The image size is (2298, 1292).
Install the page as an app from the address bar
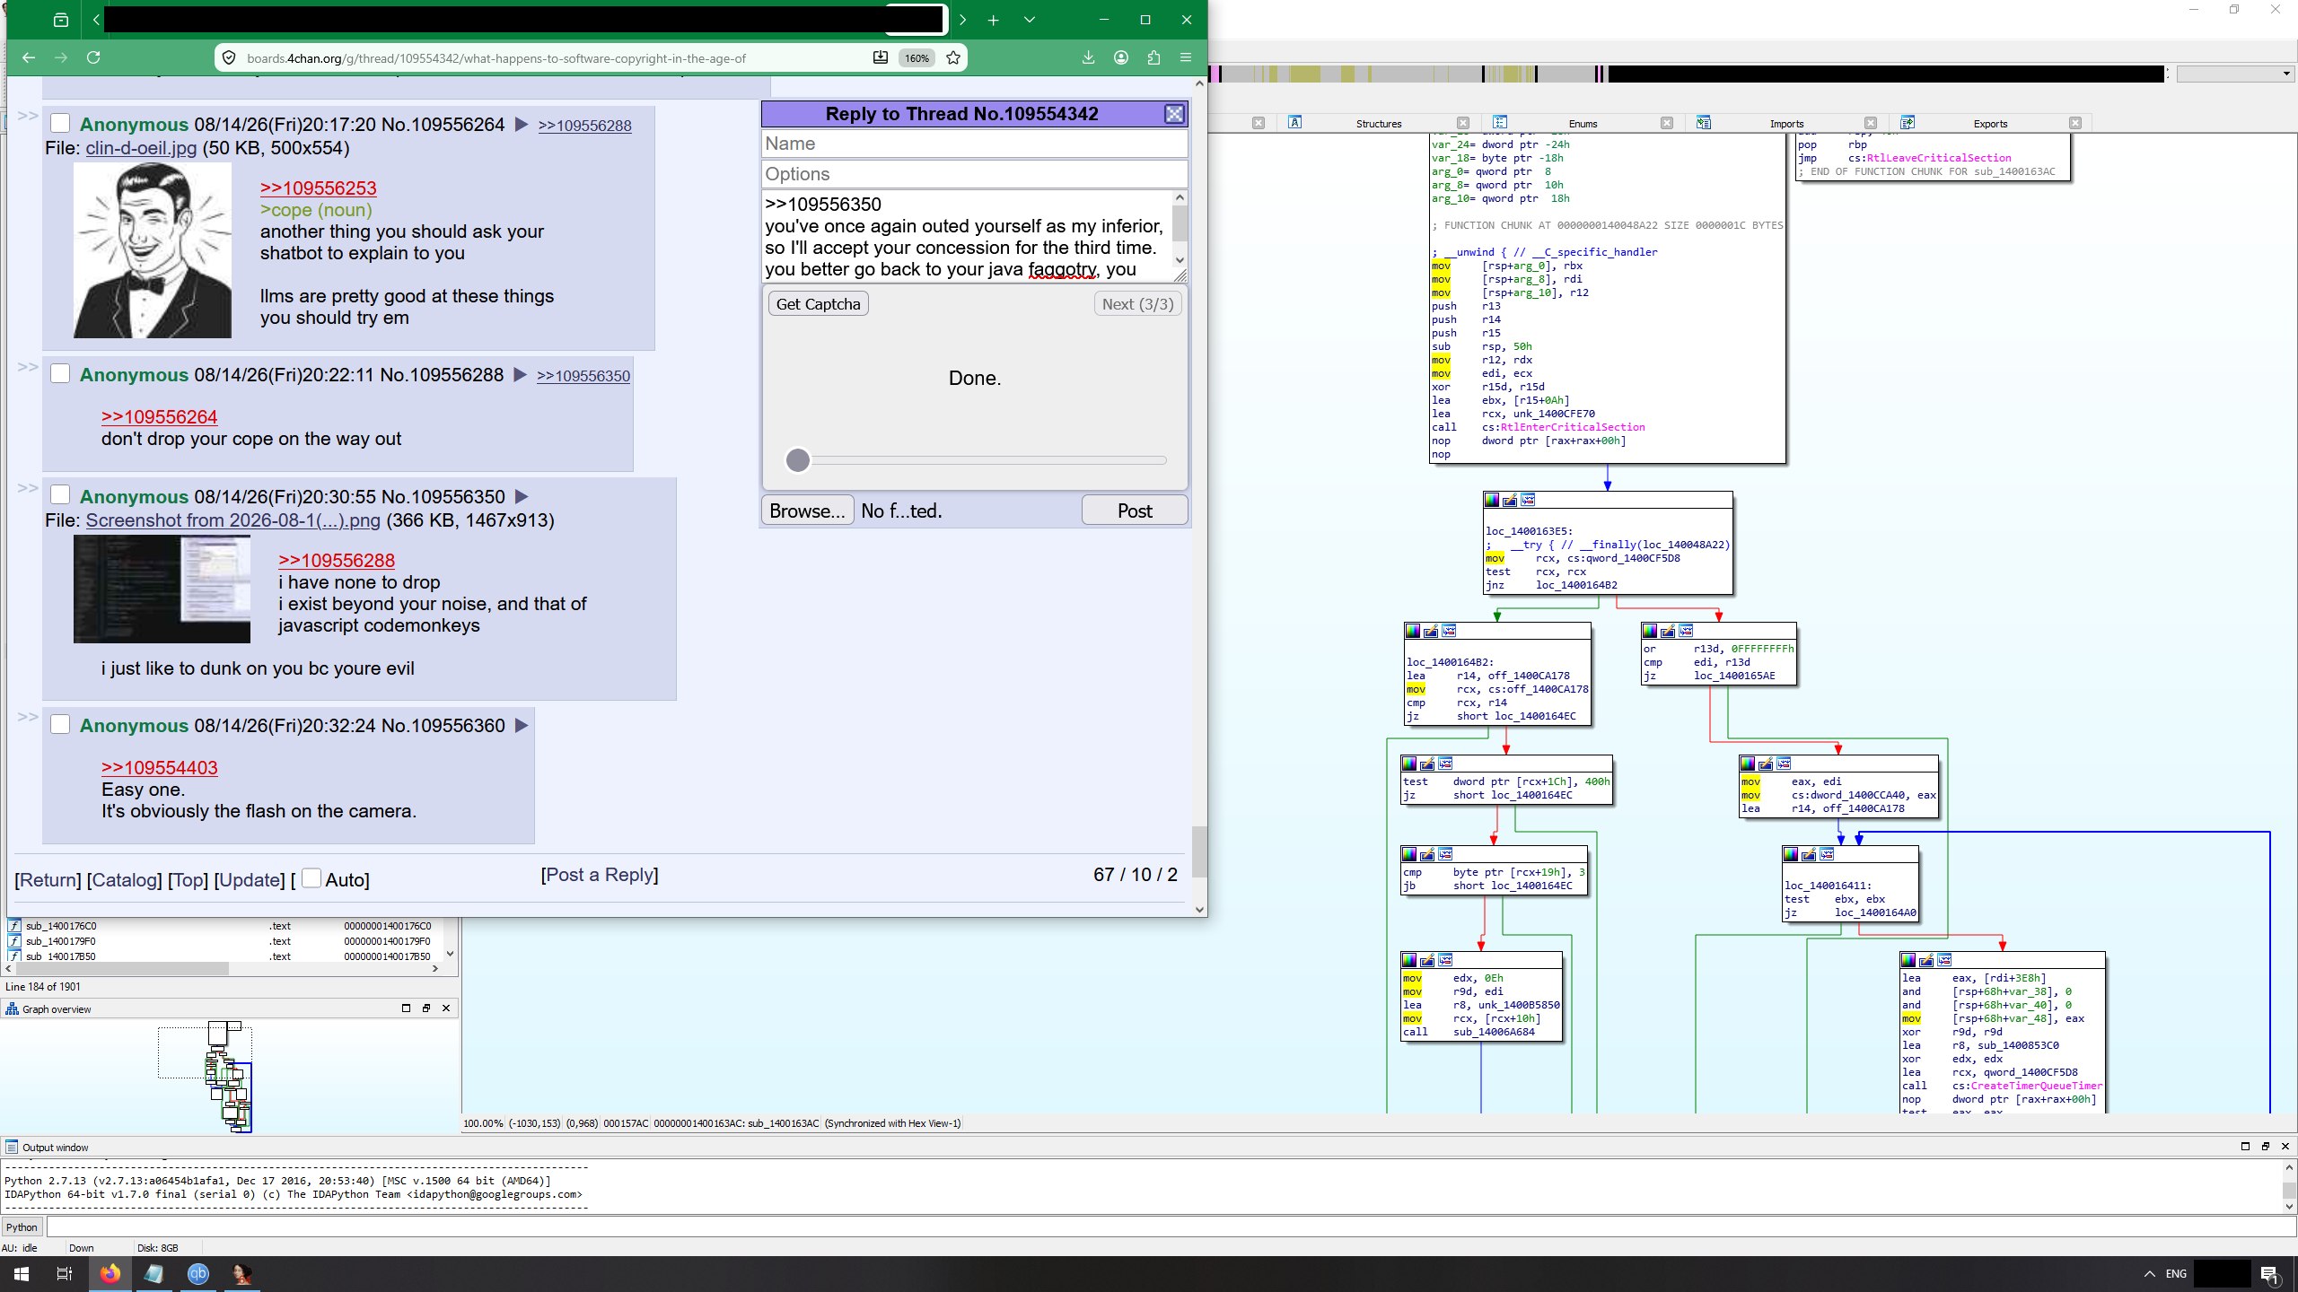pos(881,57)
